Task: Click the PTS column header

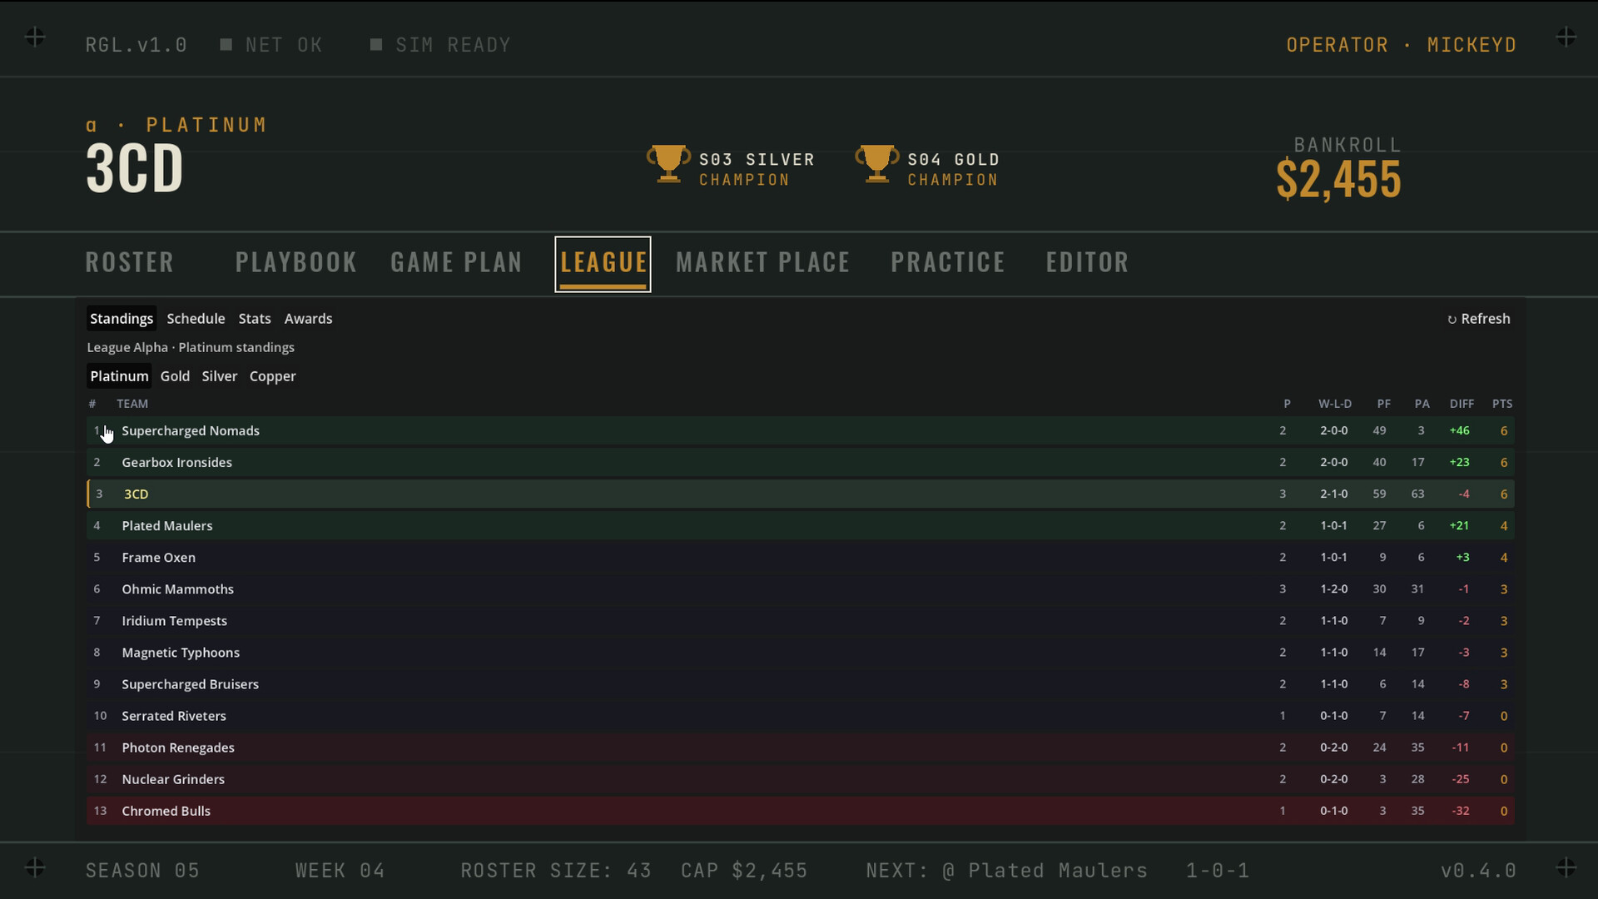Action: (x=1502, y=404)
